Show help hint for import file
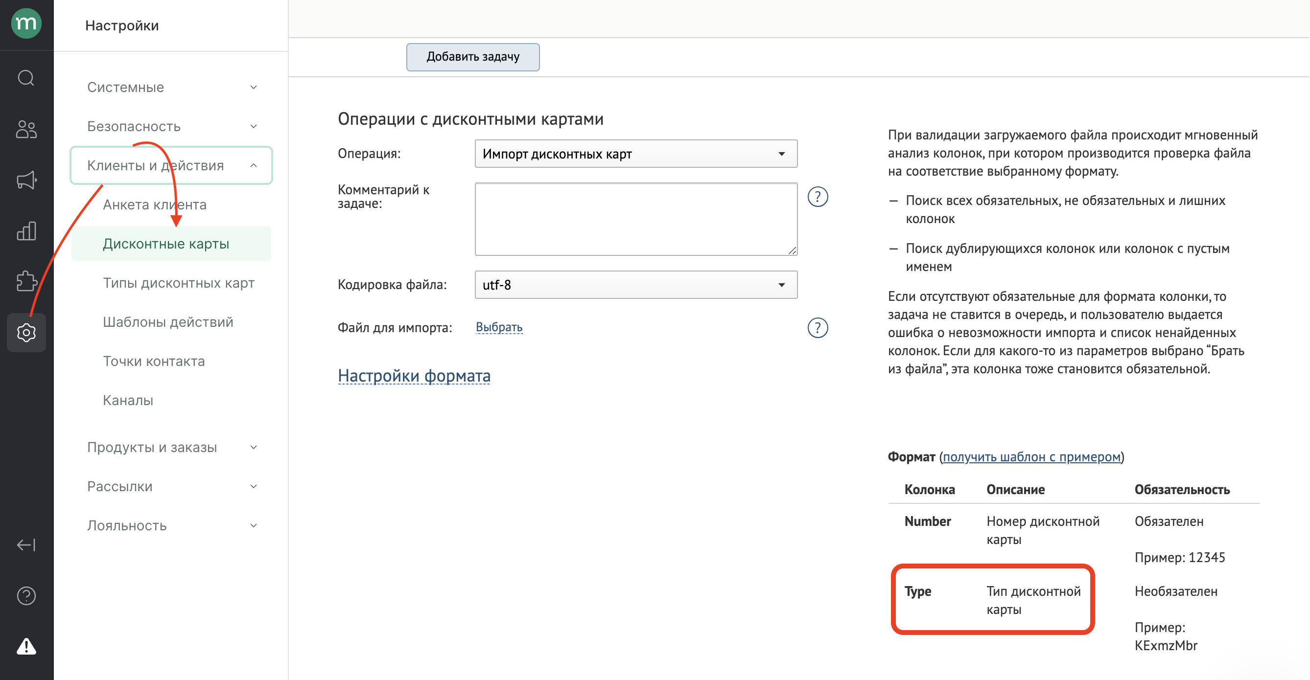This screenshot has width=1310, height=680. coord(818,328)
